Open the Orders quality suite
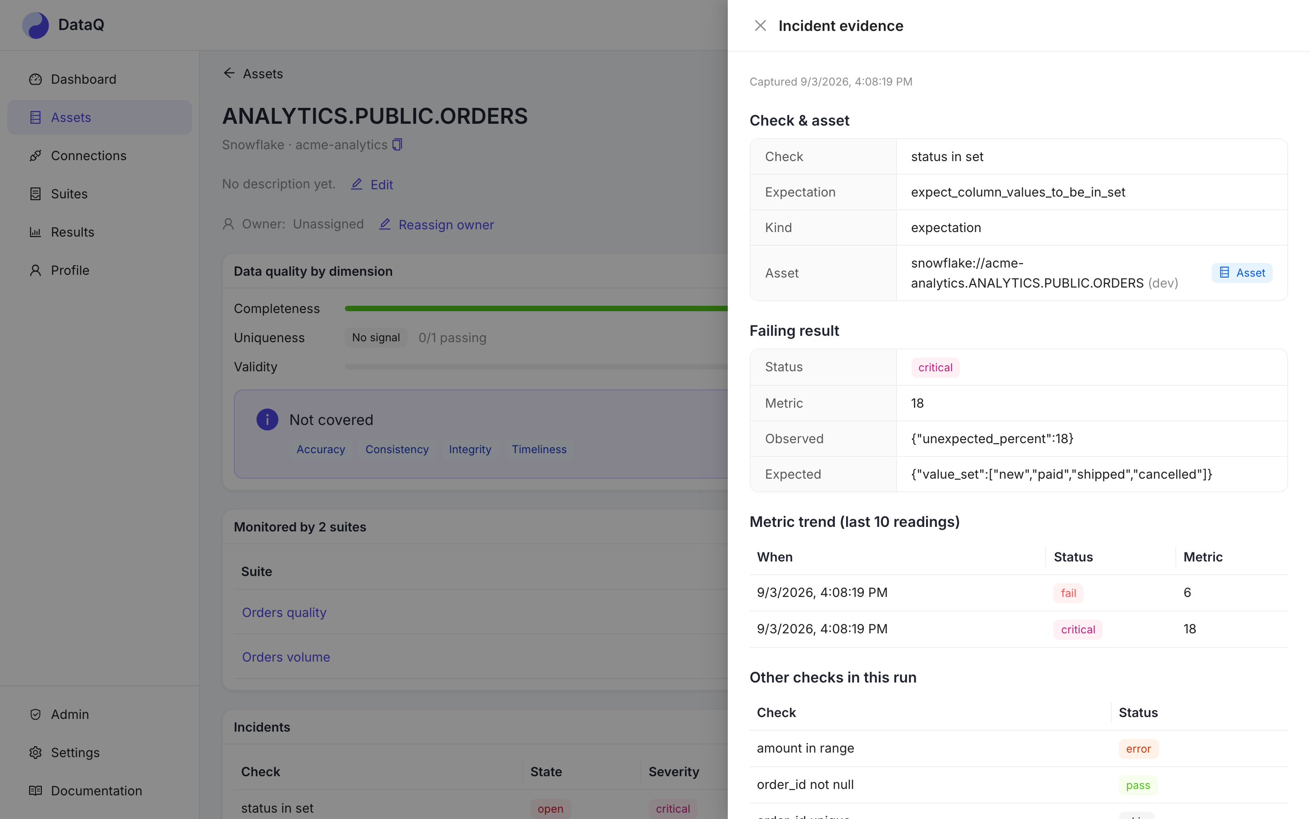This screenshot has width=1310, height=819. pos(284,612)
